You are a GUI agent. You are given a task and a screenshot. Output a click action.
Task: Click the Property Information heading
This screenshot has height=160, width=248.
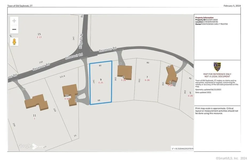pyautogui.click(x=205, y=18)
